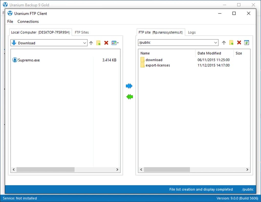Select the export-licenses folder row
The width and height of the screenshot is (261, 202).
194,65
